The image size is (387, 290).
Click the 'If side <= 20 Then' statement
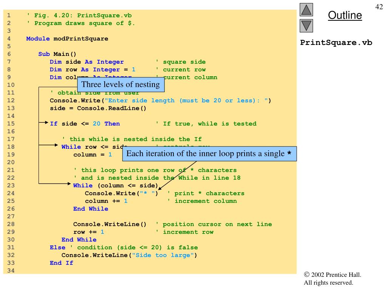pos(85,123)
